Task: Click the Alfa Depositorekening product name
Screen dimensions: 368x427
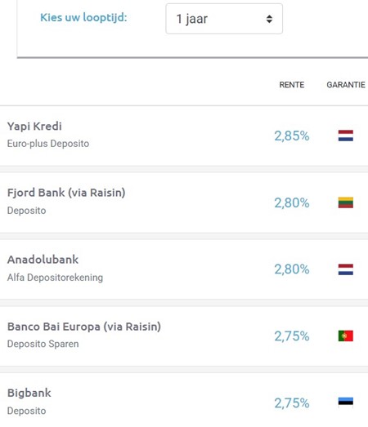Action: click(x=55, y=278)
